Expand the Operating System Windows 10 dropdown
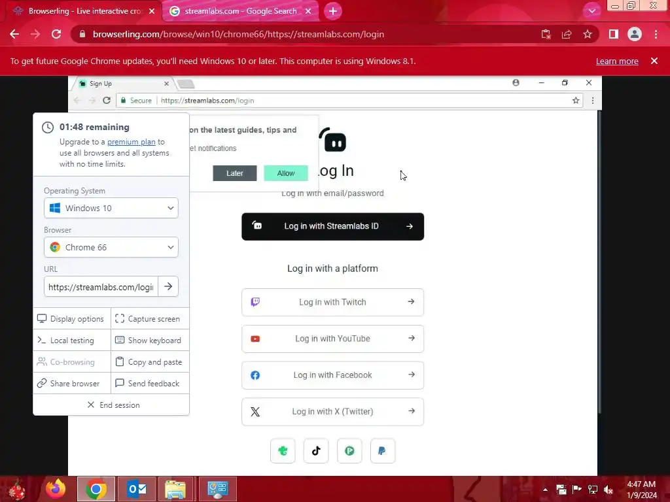 [x=111, y=208]
